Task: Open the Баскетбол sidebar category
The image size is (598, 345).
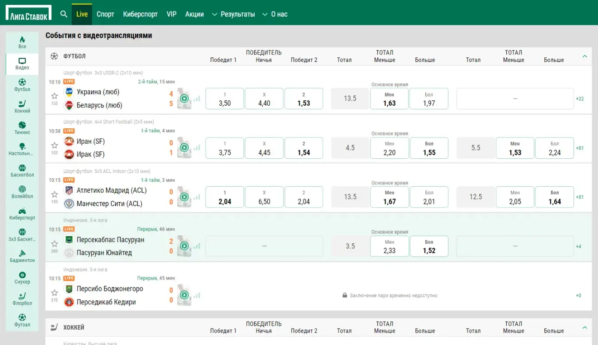Action: [22, 170]
